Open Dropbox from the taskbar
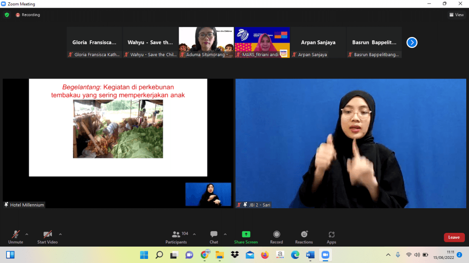469x263 pixels. click(235, 255)
